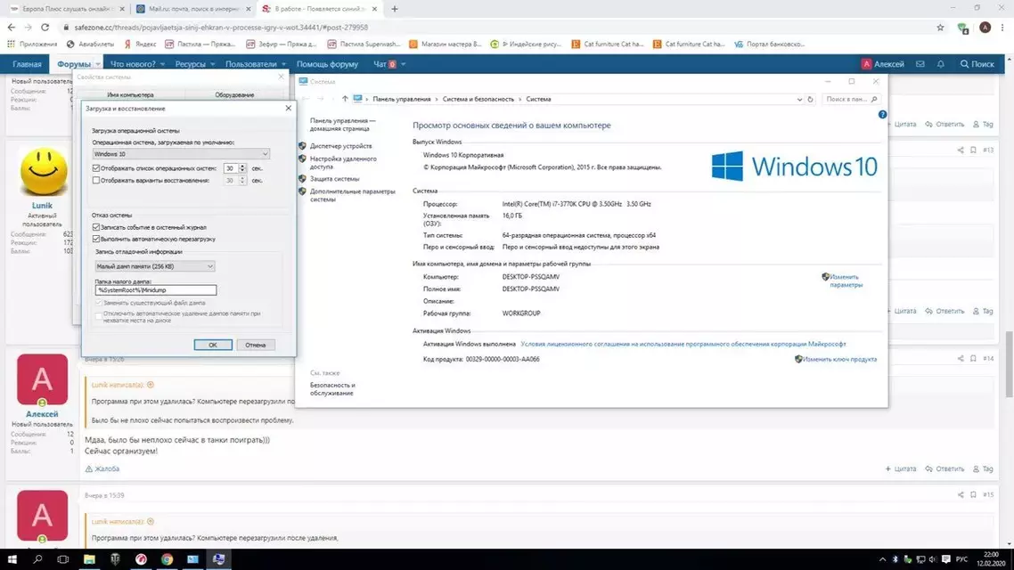
Task: Open forum 'Поиск' search
Action: pyautogui.click(x=977, y=64)
